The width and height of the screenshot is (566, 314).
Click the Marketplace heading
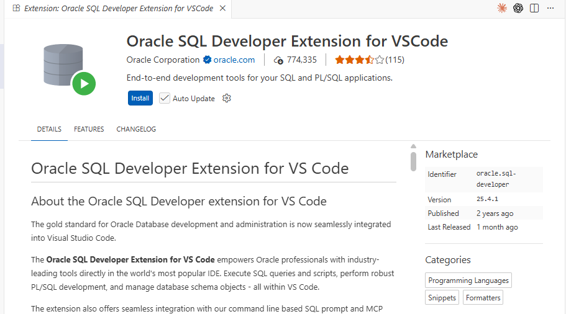(451, 155)
